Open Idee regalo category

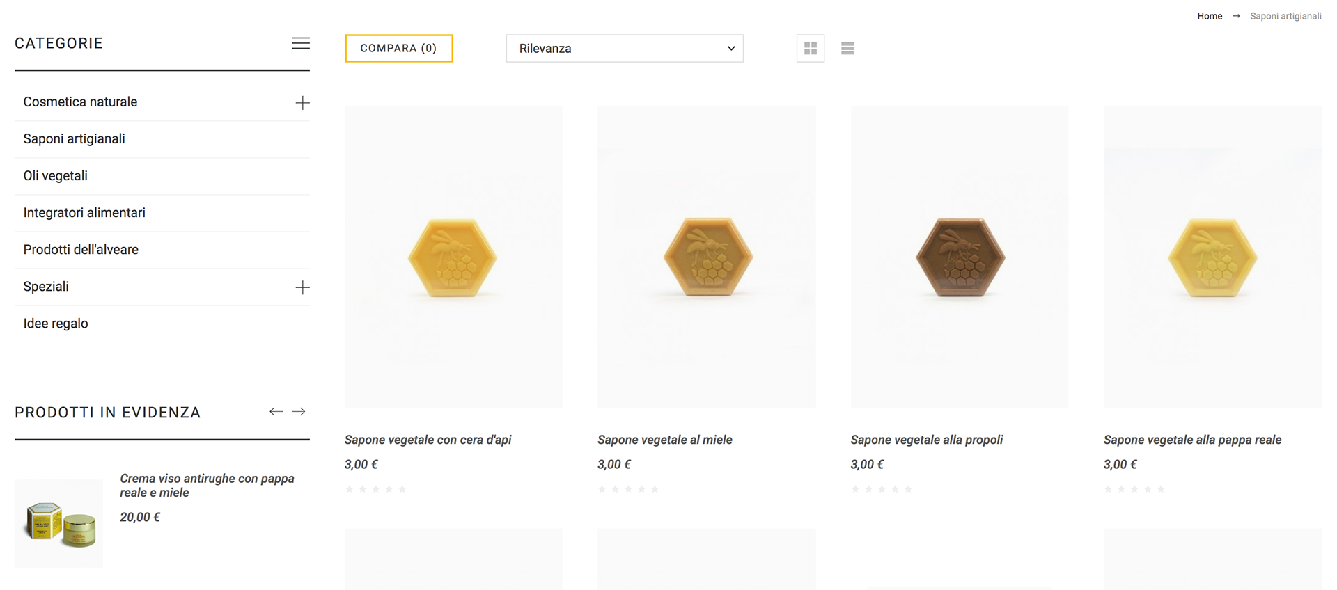pos(56,324)
